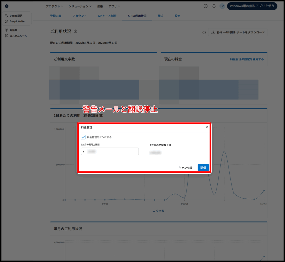Open DeepL翻訳 in the sidebar
The image size is (285, 262).
(x=14, y=16)
